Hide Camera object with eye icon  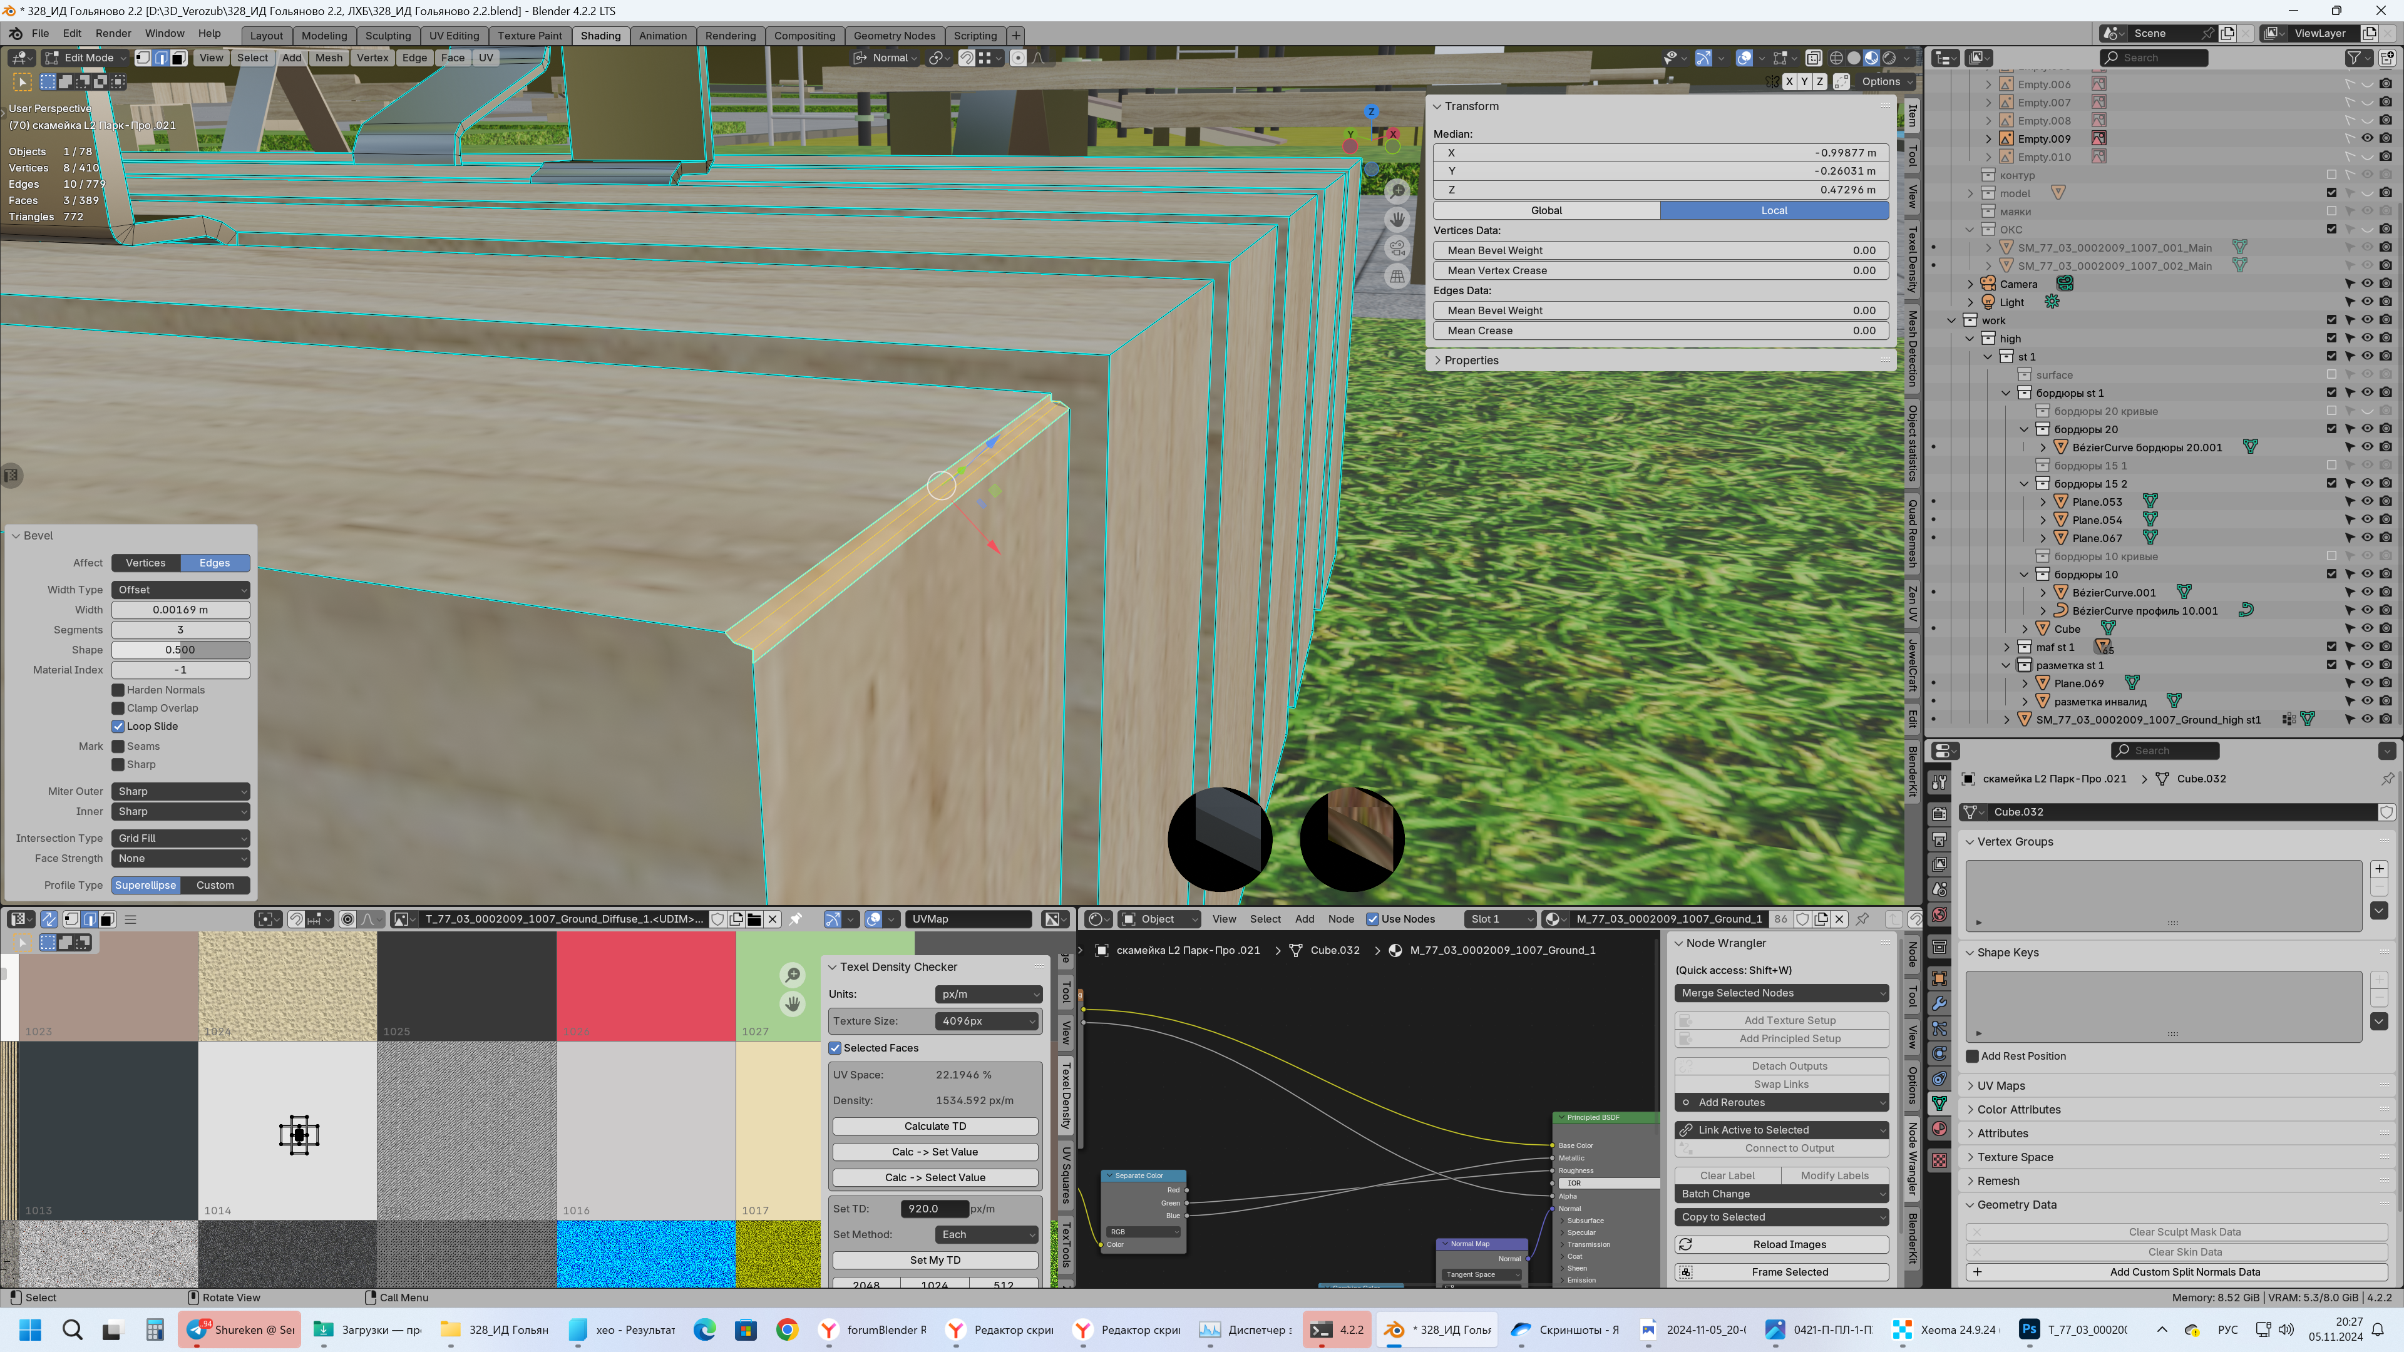(x=2368, y=284)
